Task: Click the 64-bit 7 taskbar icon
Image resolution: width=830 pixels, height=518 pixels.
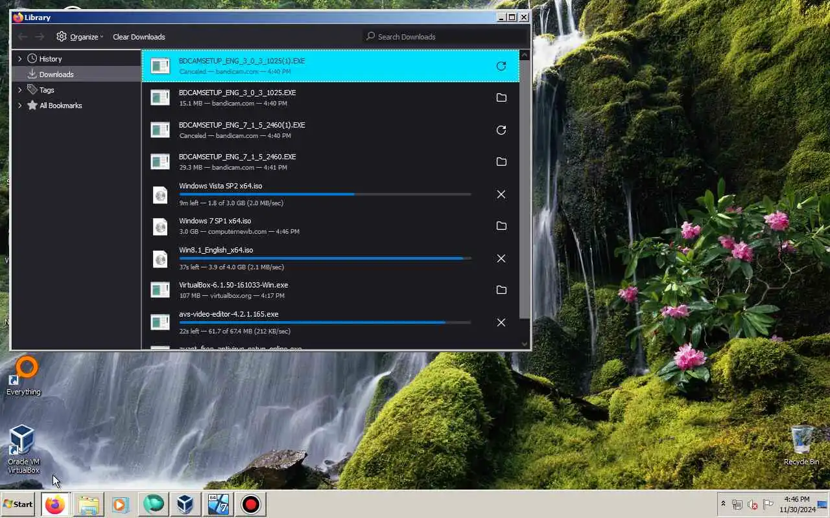Action: pyautogui.click(x=218, y=504)
